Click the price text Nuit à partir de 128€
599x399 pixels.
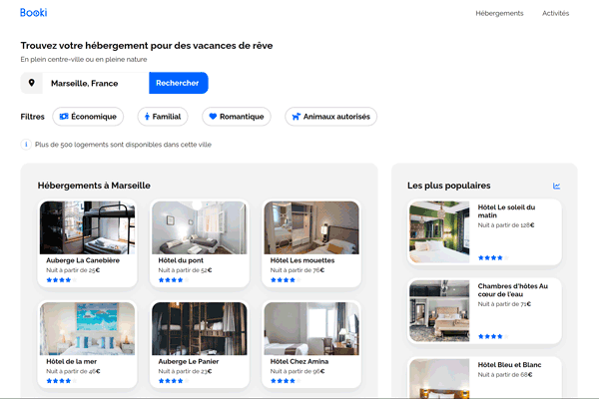coord(506,225)
